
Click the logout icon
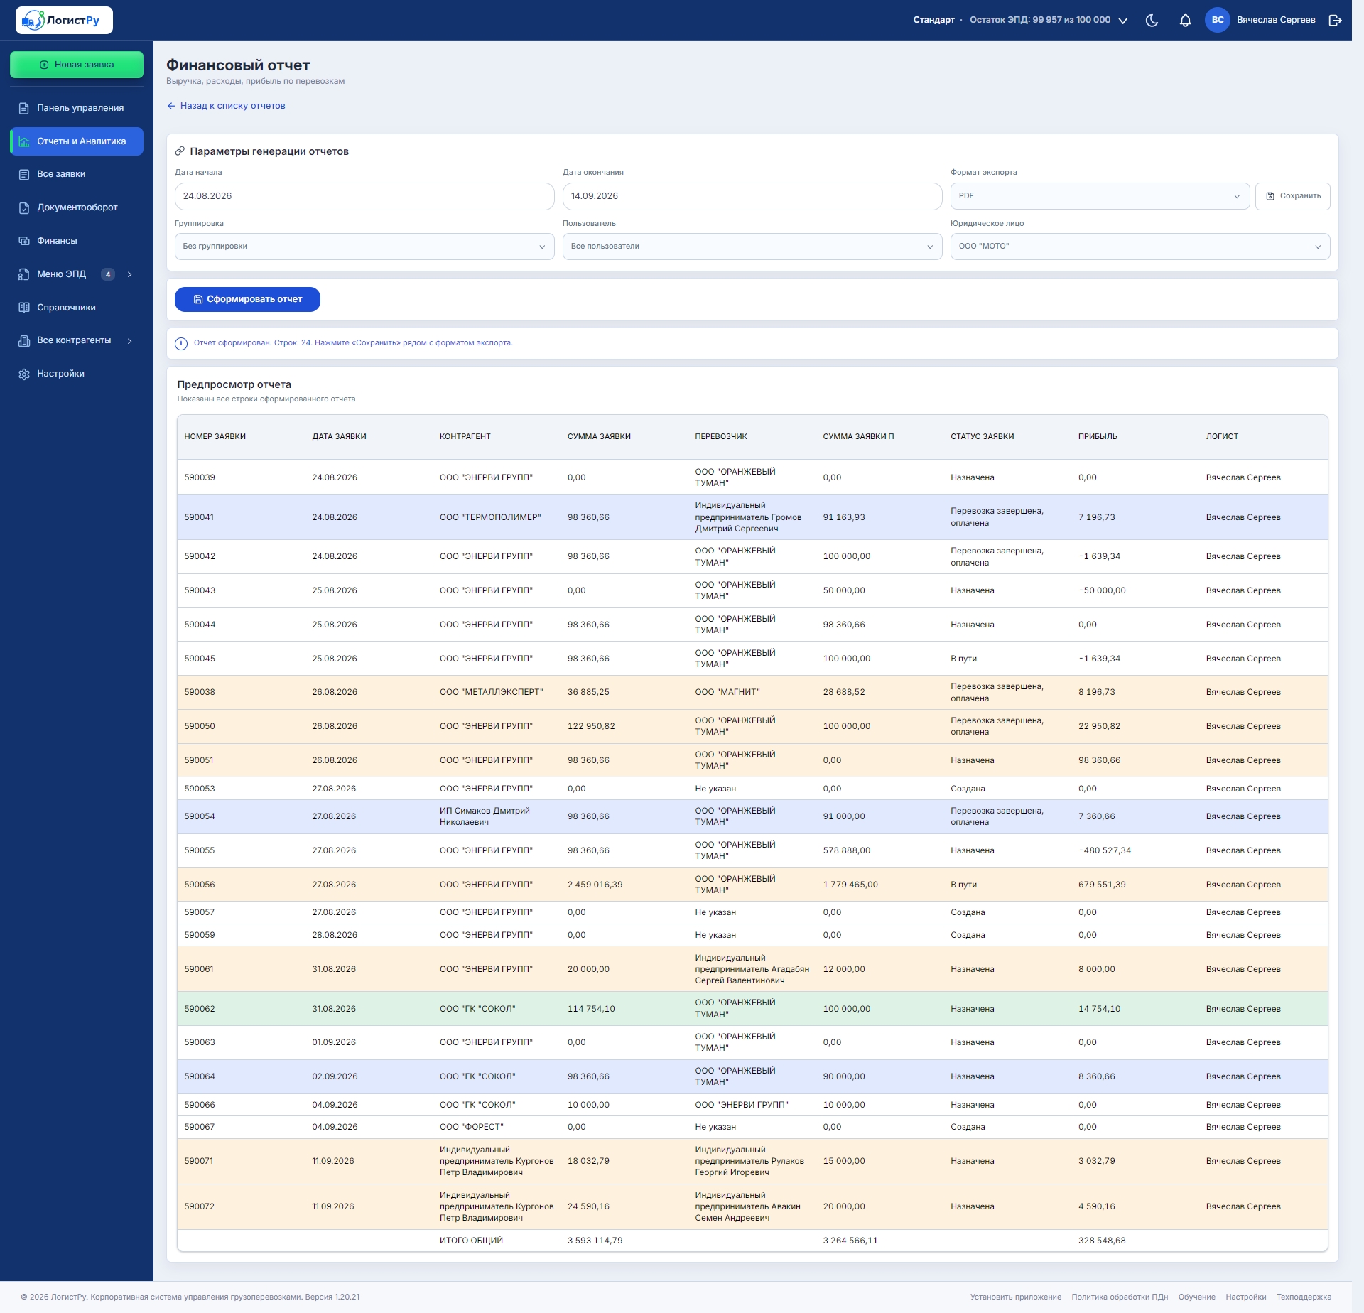pos(1335,21)
